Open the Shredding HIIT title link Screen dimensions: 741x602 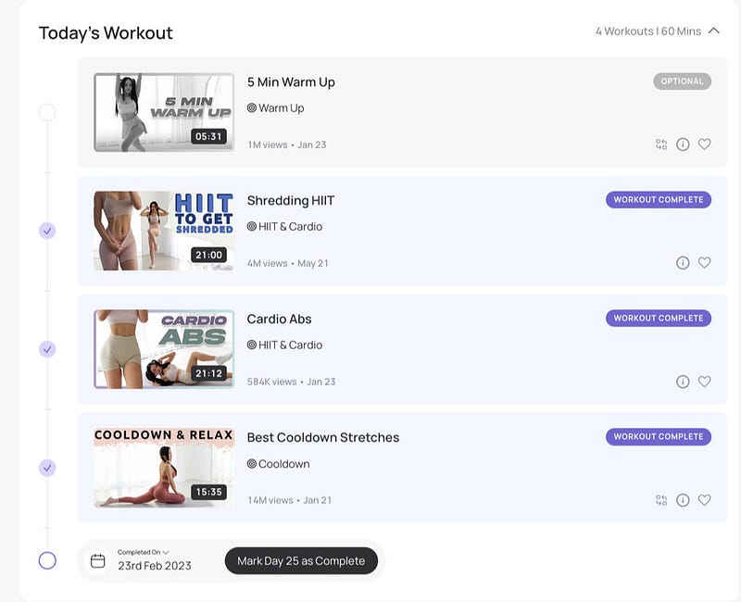pos(291,201)
